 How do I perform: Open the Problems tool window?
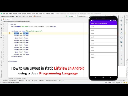[x=13, y=81]
